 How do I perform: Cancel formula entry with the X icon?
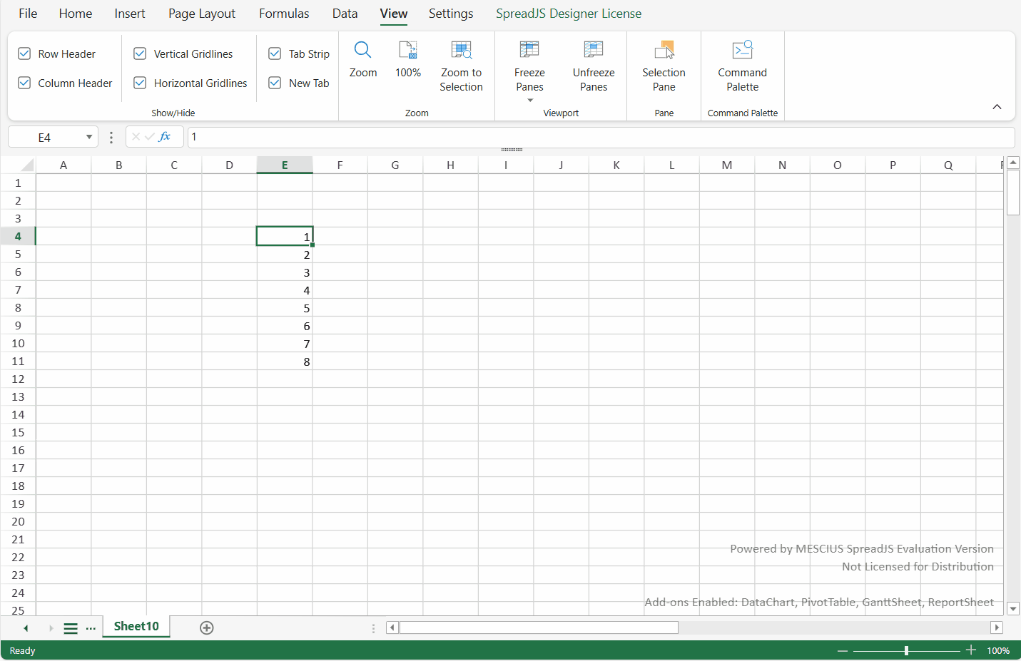point(136,137)
